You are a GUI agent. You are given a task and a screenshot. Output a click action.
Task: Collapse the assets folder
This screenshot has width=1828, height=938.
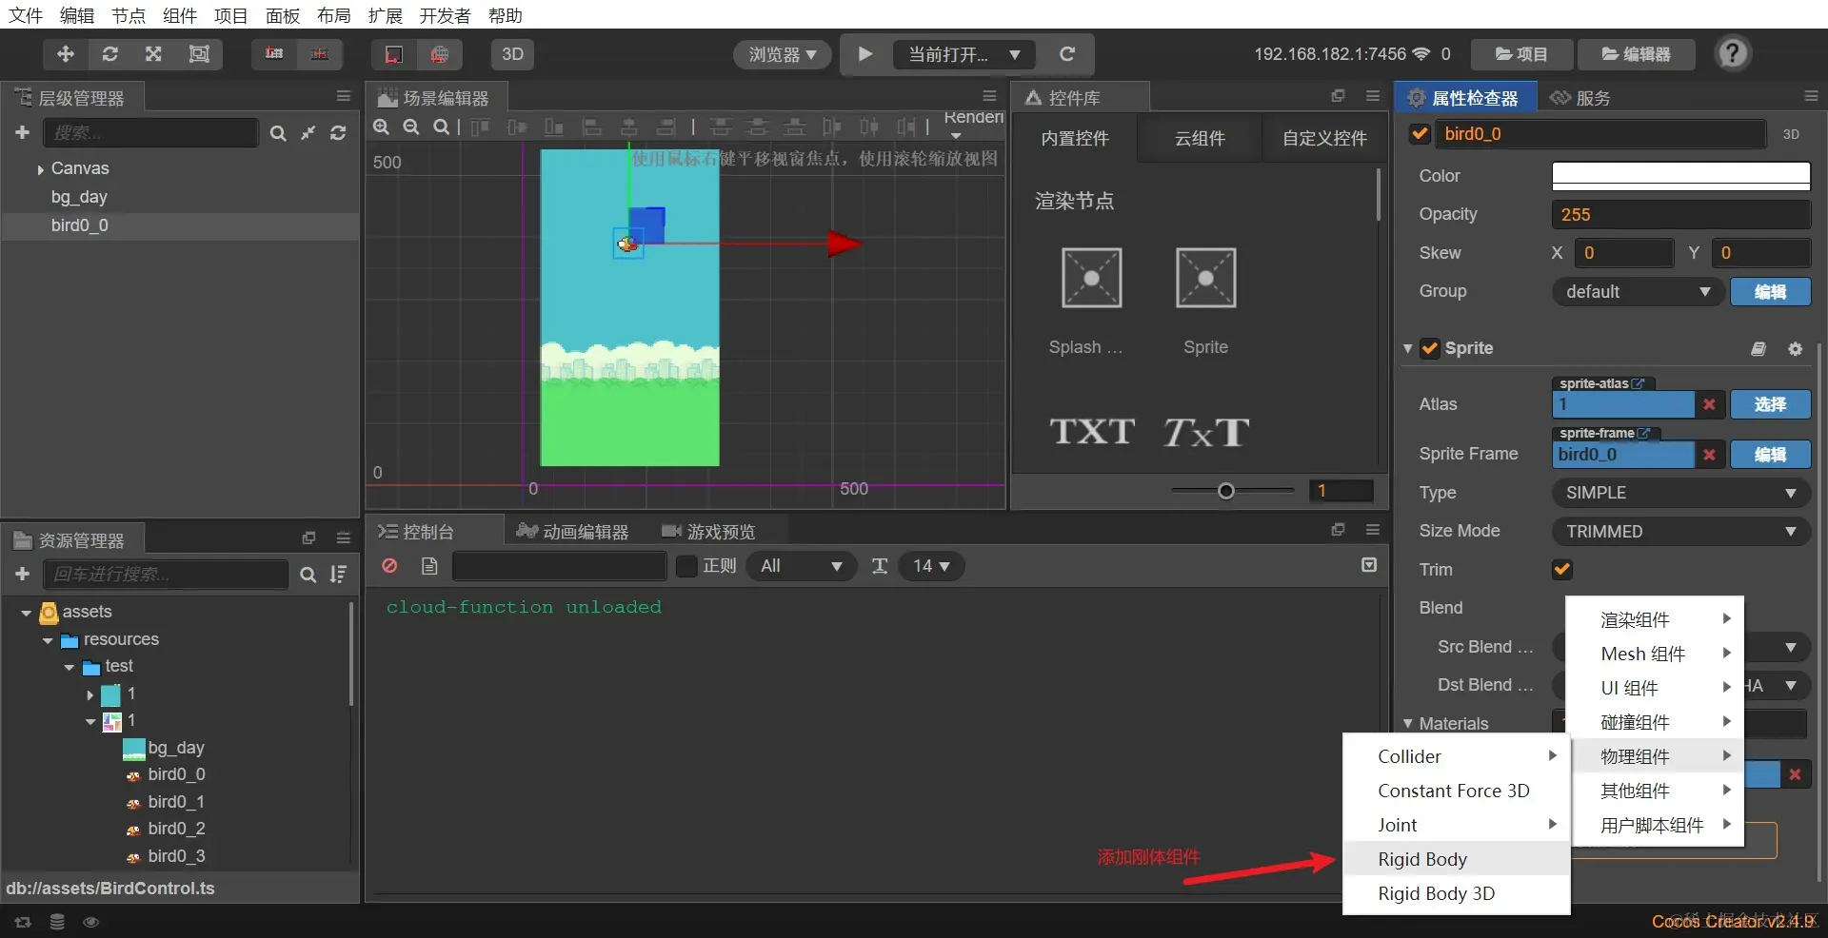tap(26, 613)
